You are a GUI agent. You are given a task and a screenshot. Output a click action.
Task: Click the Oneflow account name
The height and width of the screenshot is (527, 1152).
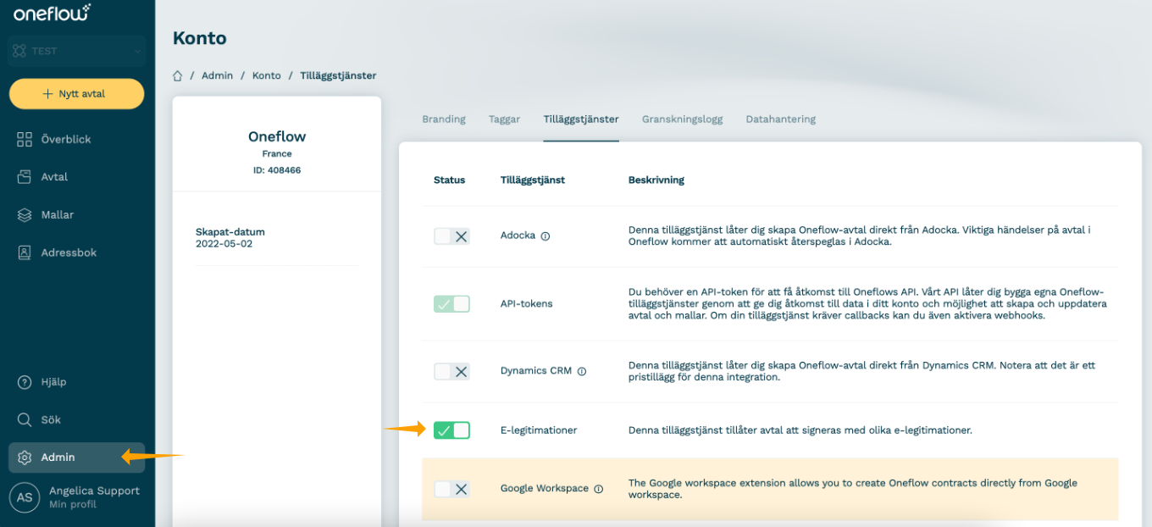pos(277,136)
